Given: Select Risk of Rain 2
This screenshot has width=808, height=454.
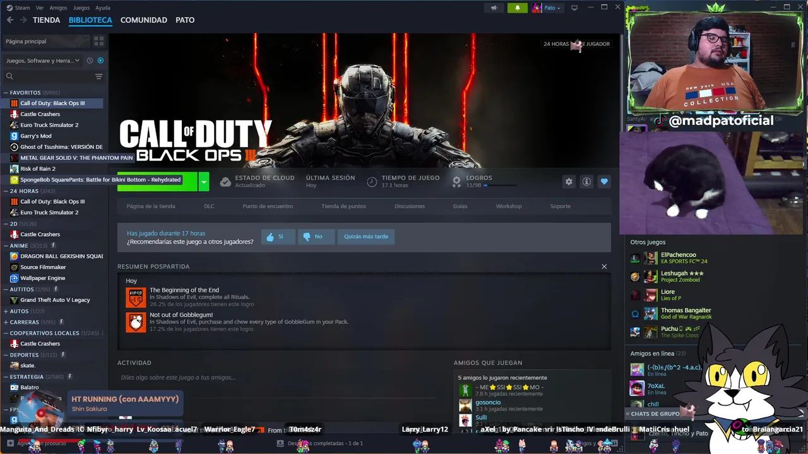Looking at the screenshot, I should point(38,168).
